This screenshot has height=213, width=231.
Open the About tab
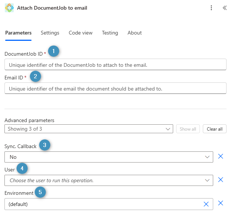pos(135,33)
